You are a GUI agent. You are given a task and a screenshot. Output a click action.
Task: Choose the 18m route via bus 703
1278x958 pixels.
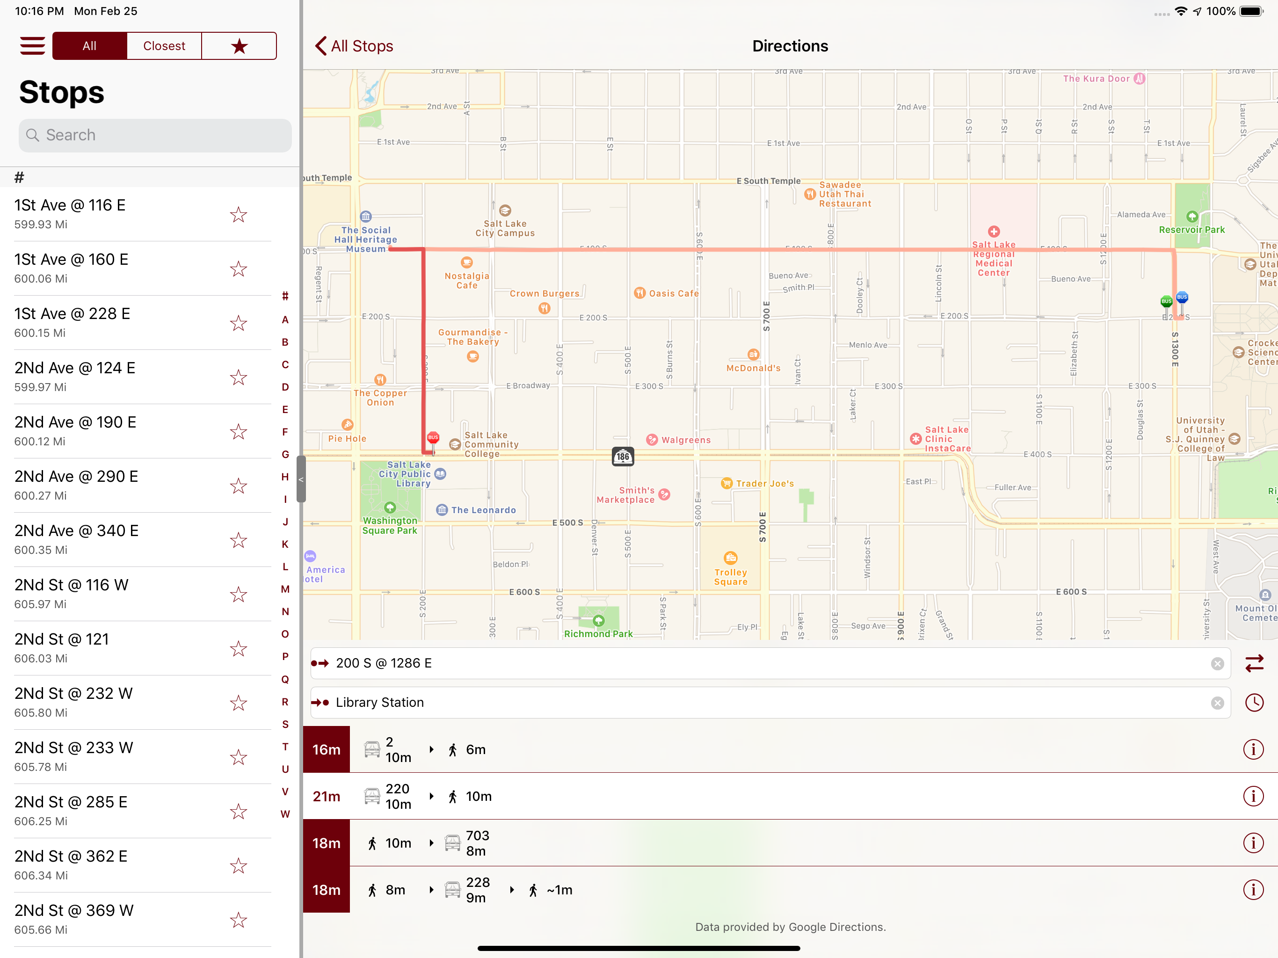point(791,843)
